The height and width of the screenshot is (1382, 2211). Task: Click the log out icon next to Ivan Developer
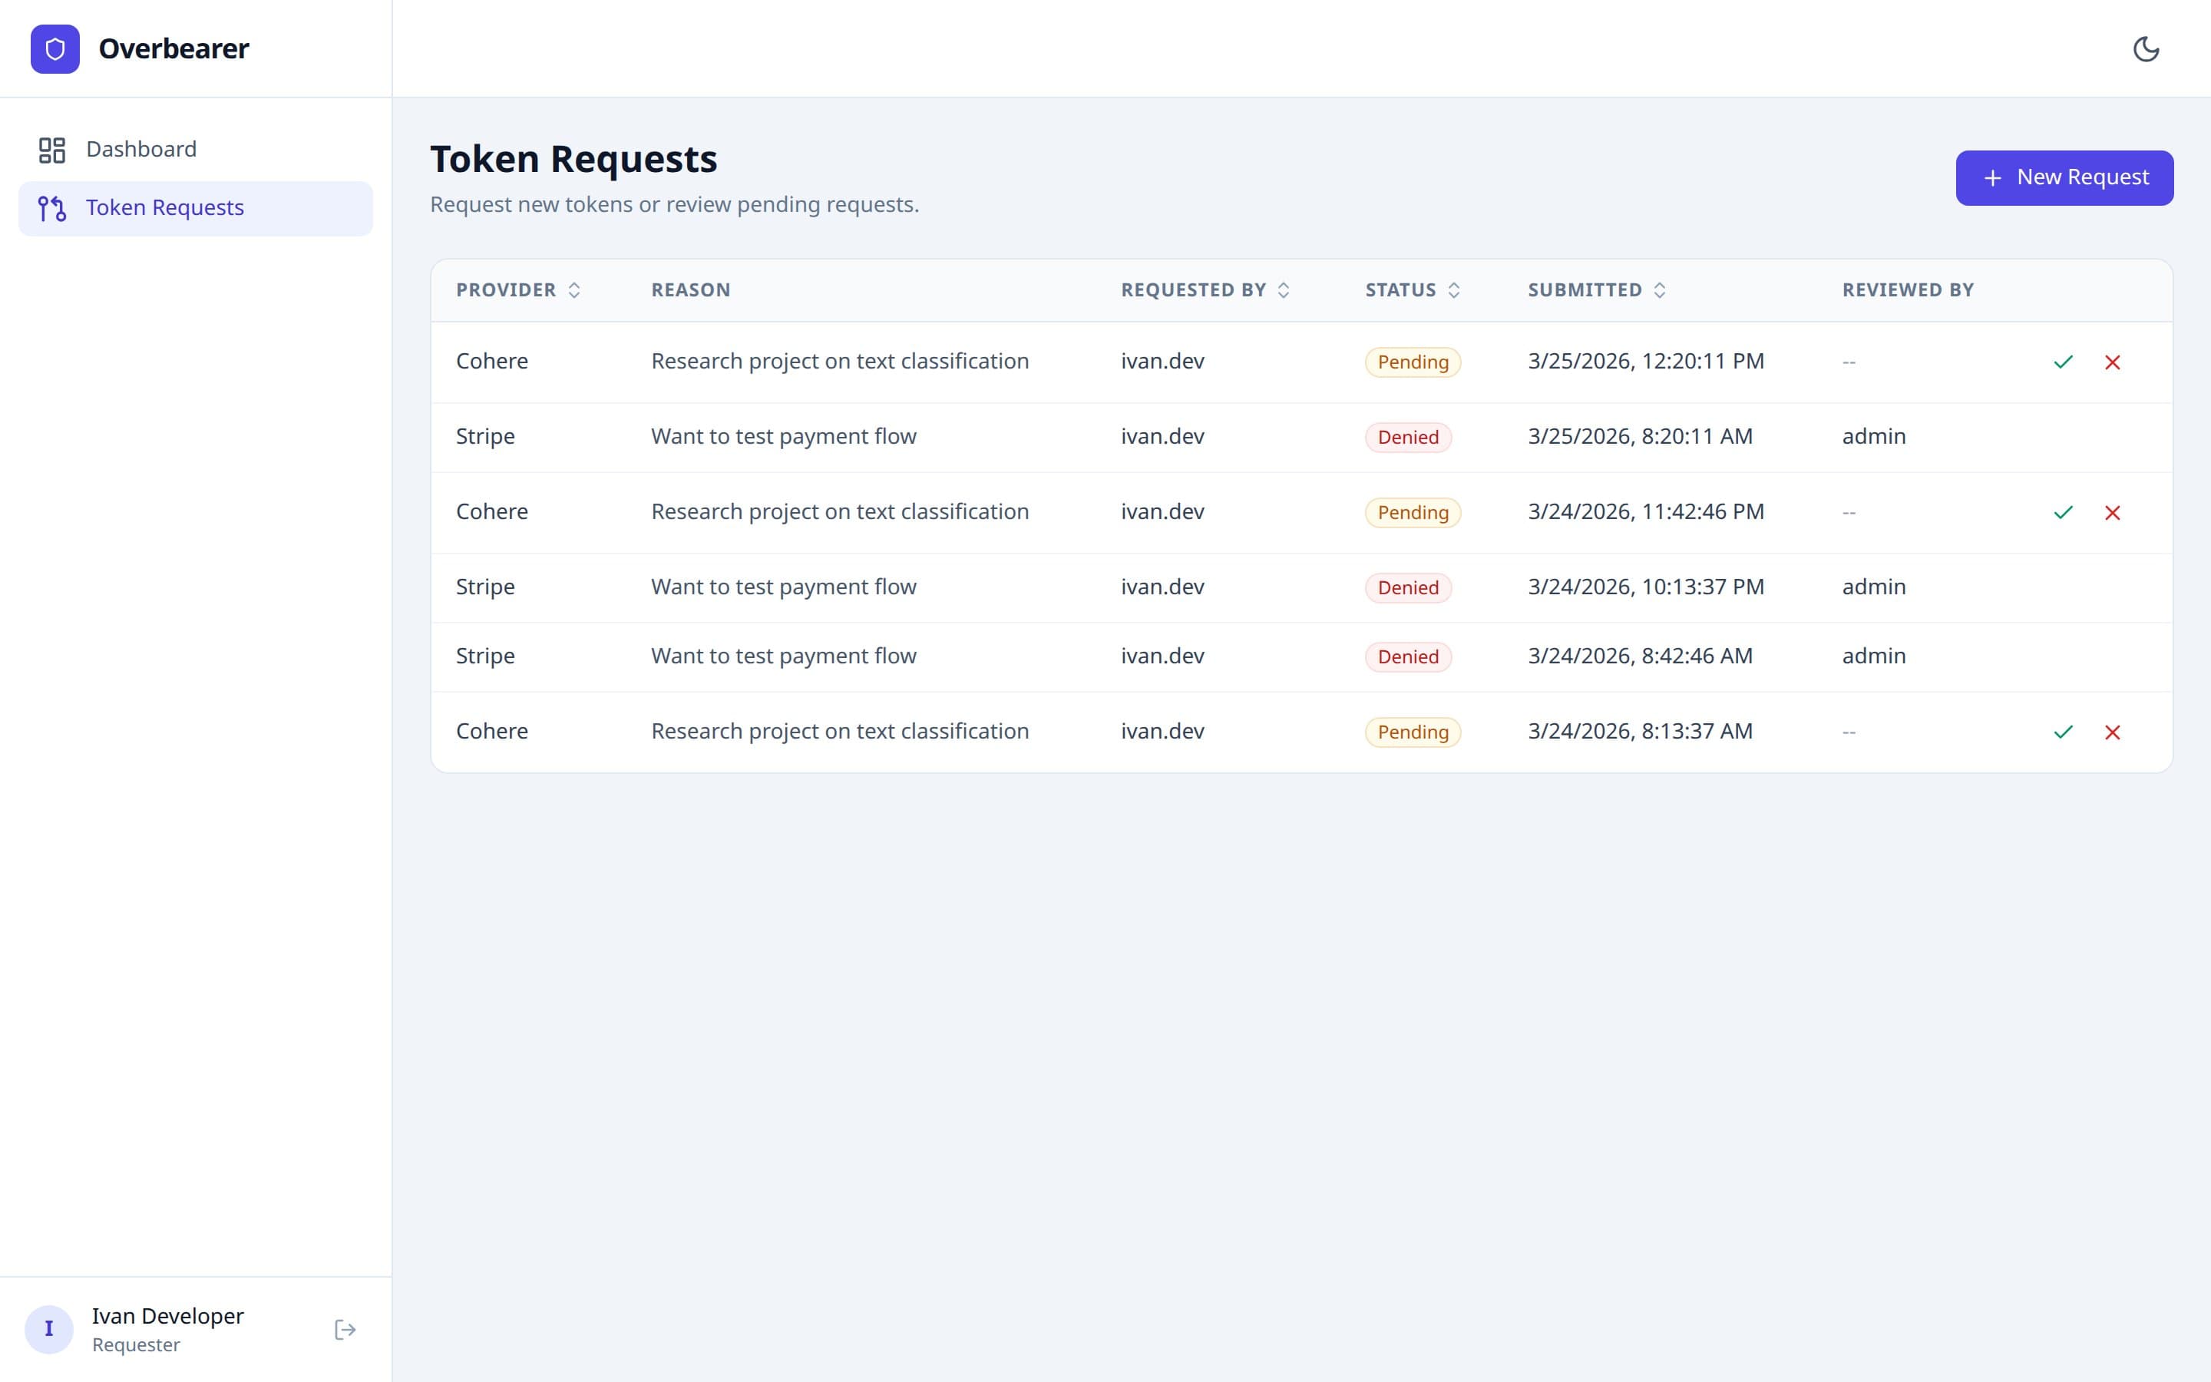point(345,1329)
